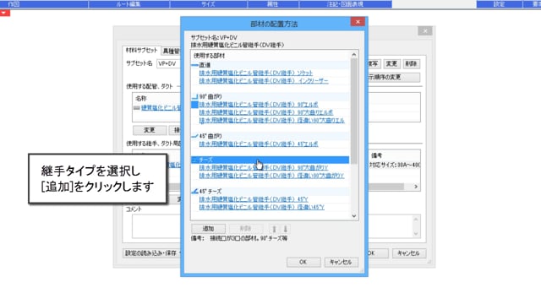Viewport: 541px width, 304px height.
Task: Click the move-up arrow icon
Action: click(274, 229)
